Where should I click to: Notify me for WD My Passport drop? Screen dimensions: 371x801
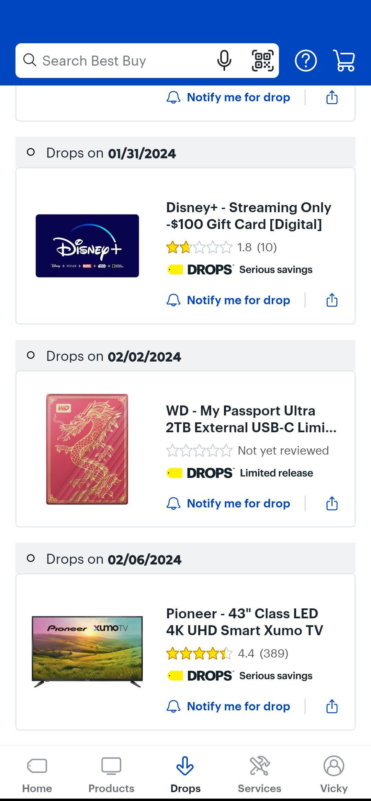[228, 503]
